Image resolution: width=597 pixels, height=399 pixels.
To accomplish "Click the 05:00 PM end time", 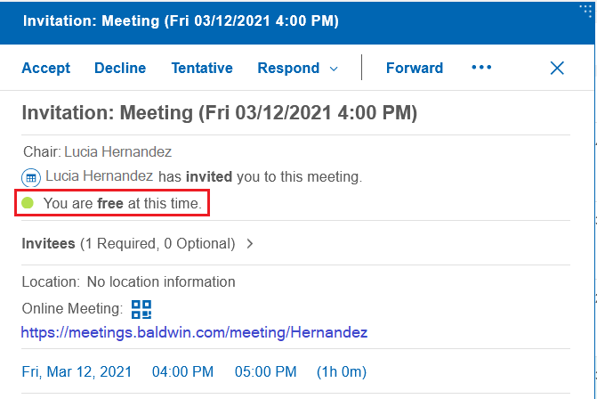I will (265, 371).
